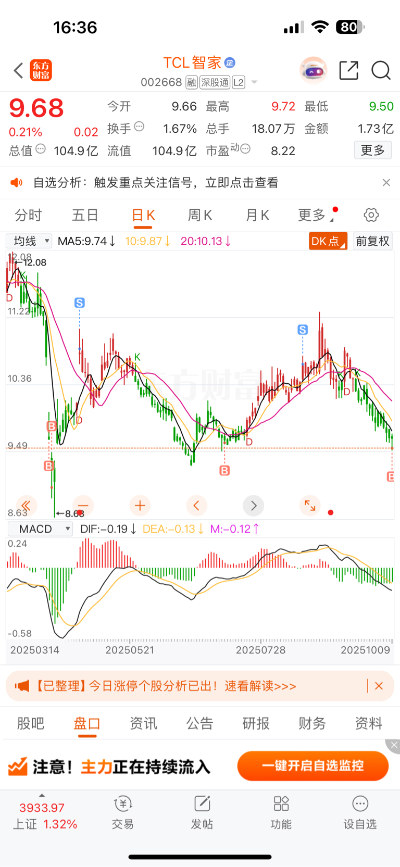Viewport: 400px width, 867px height.
Task: Tap DEA:-0.13 value label
Action: (x=173, y=529)
